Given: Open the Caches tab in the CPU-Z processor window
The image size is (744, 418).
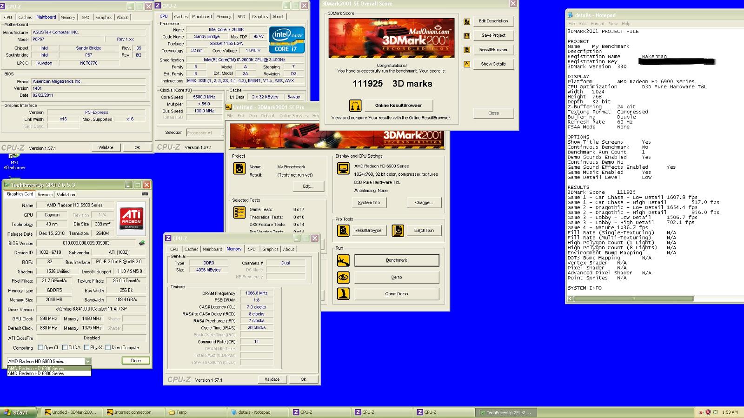Looking at the screenshot, I should pyautogui.click(x=181, y=17).
